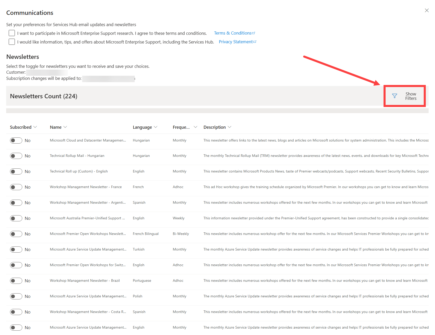
Task: Click Polish language cell
Action: pos(137,296)
